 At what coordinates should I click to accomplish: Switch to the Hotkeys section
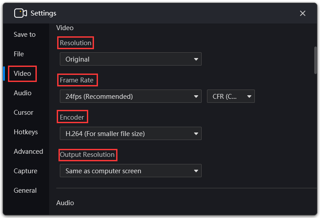26,132
